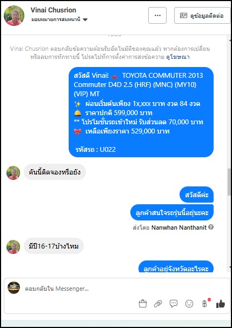
Task: Open the three-dots more options button
Action: coord(157,16)
